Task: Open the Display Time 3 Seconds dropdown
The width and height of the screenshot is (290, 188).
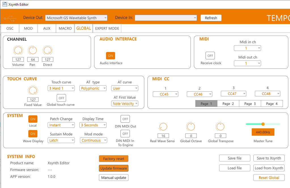Action: (93, 125)
